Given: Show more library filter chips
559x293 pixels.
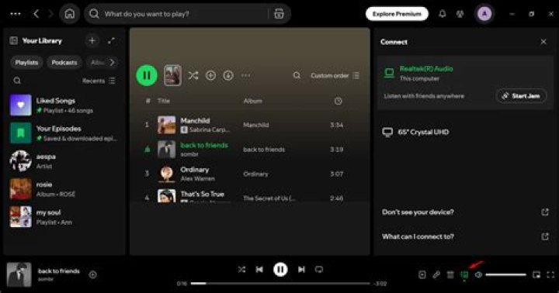Looking at the screenshot, I should (113, 62).
